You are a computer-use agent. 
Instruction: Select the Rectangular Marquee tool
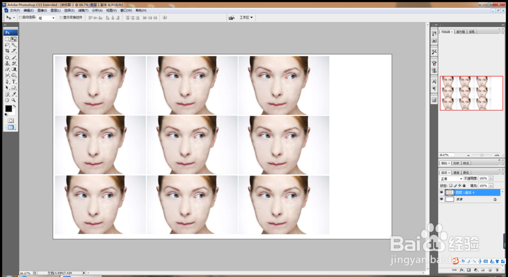(x=8, y=39)
